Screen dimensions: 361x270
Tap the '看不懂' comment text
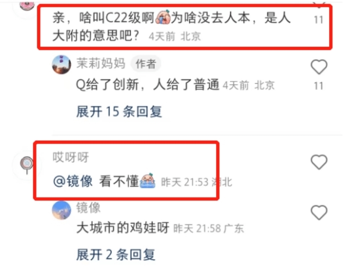[x=119, y=181]
